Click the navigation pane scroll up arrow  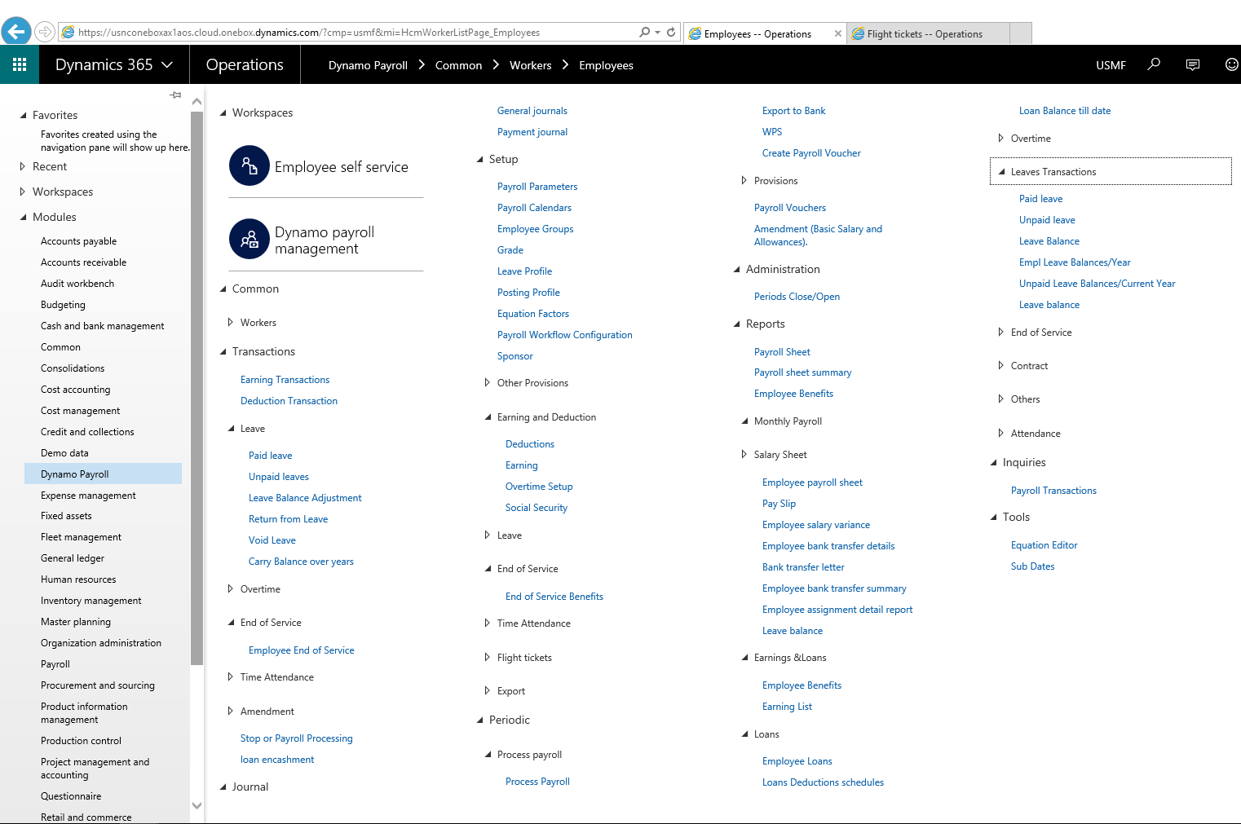pyautogui.click(x=197, y=102)
